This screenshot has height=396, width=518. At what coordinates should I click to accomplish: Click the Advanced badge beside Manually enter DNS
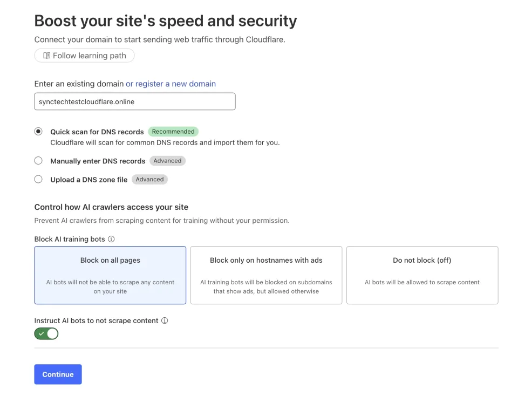[167, 161]
